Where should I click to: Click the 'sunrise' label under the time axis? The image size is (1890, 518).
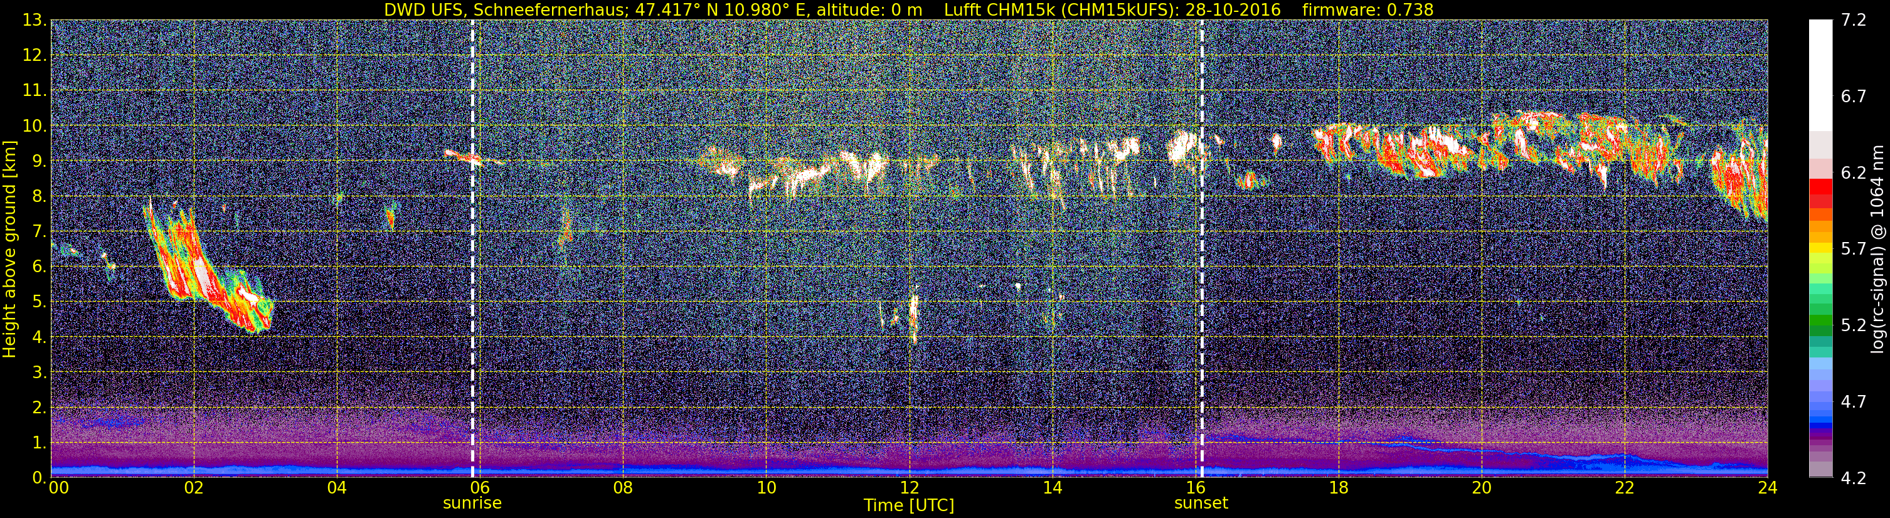coord(472,502)
